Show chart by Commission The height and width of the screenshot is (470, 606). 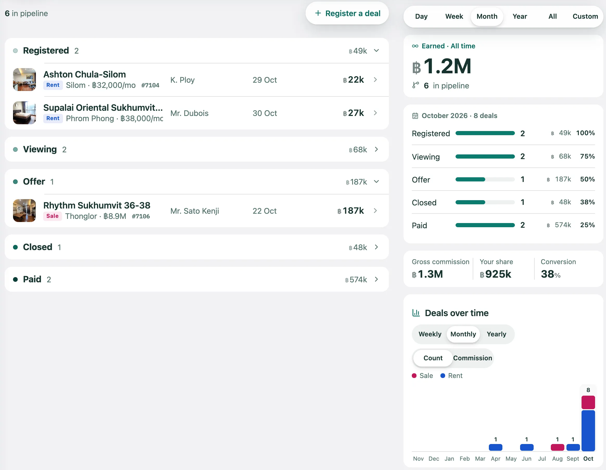tap(472, 358)
